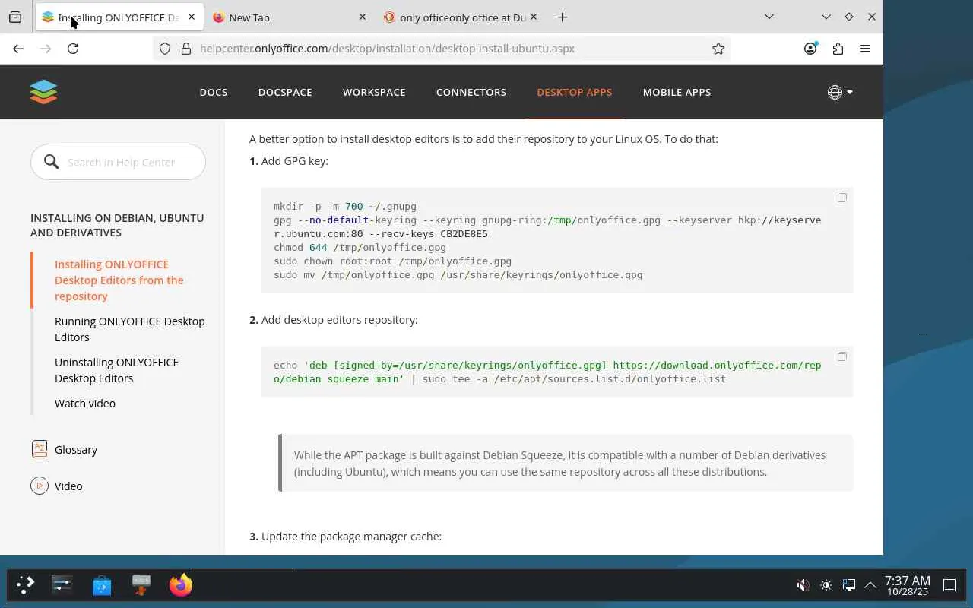The image size is (973, 608).
Task: Expand hidden system tray icons
Action: click(870, 585)
